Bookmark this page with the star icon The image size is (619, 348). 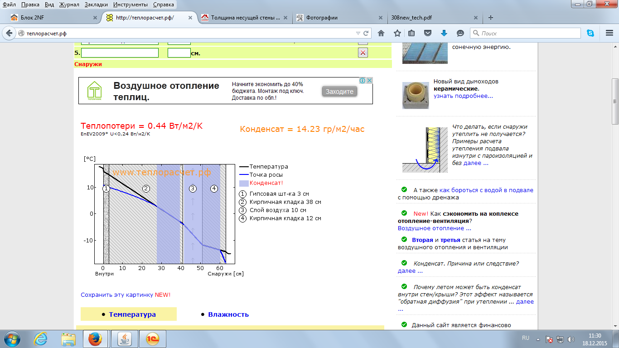(x=397, y=33)
